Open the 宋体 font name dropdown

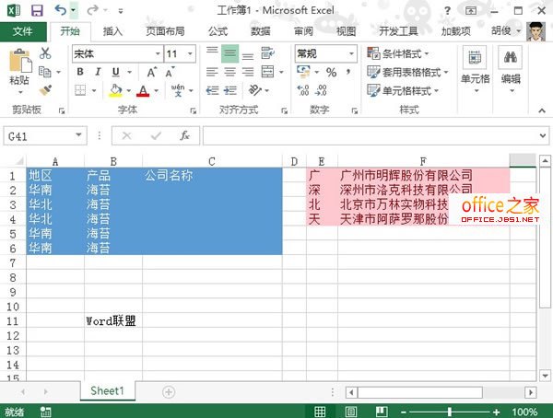[x=158, y=54]
